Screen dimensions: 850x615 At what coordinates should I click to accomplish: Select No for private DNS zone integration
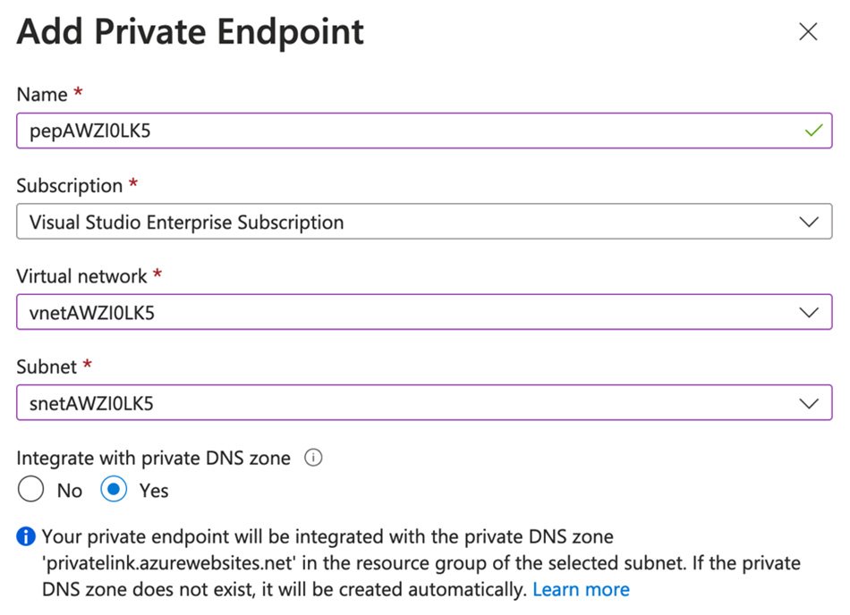coord(30,490)
